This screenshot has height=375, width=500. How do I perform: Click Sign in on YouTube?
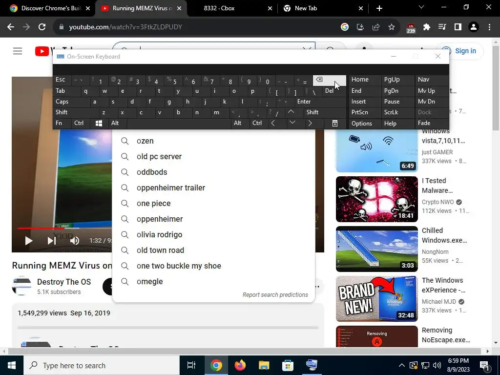pos(460,51)
